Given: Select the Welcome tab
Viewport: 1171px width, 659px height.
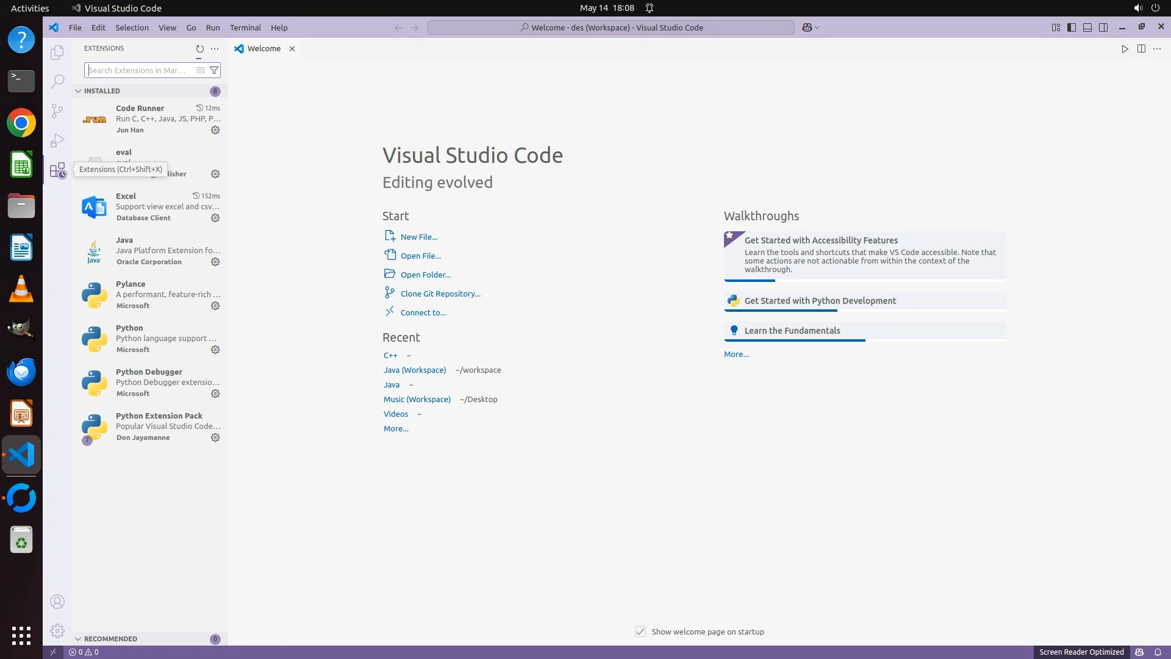Looking at the screenshot, I should [x=263, y=49].
